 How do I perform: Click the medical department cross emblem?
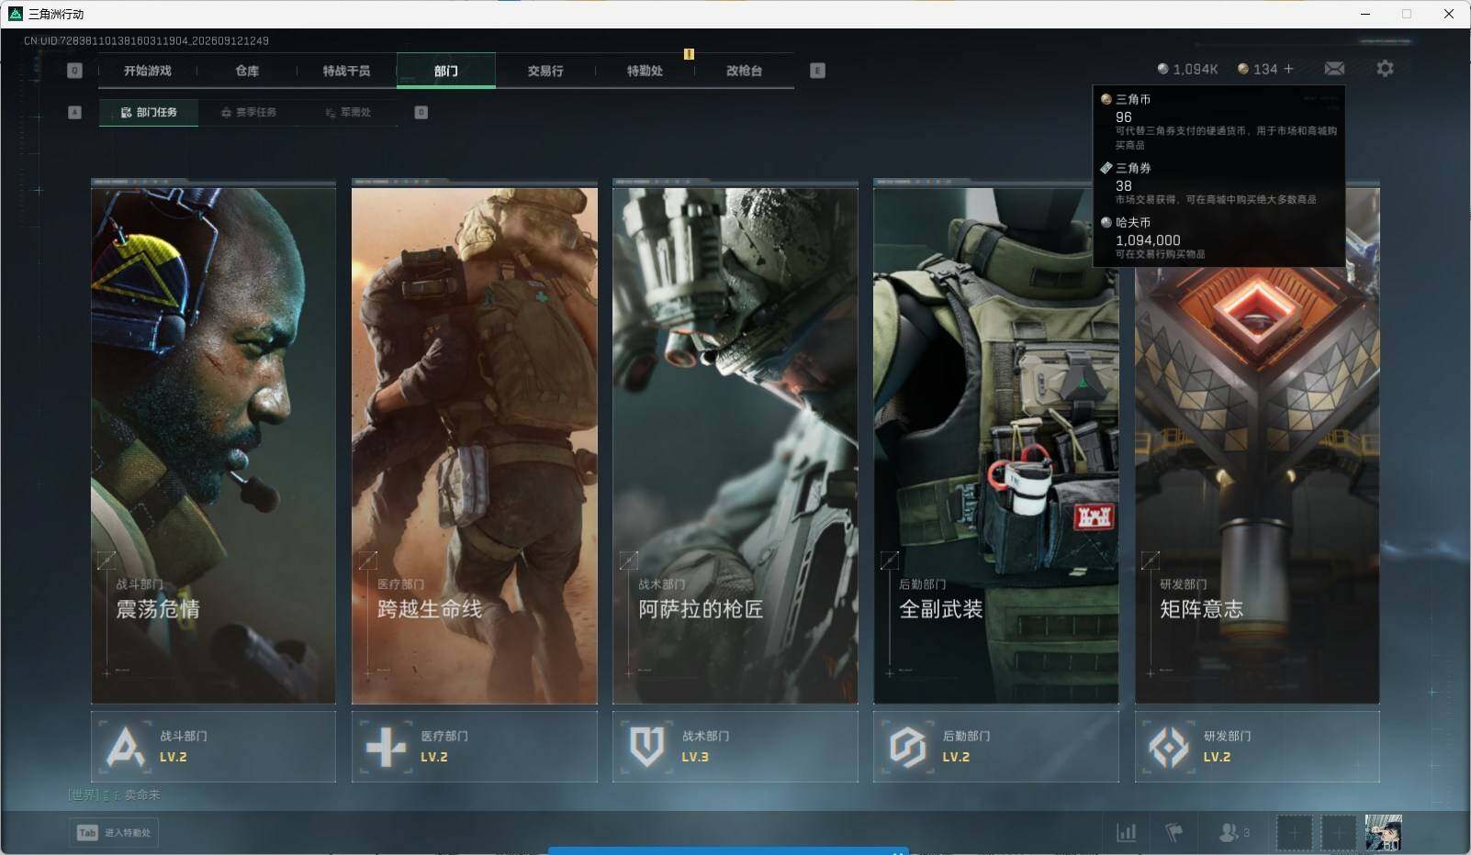pyautogui.click(x=387, y=747)
